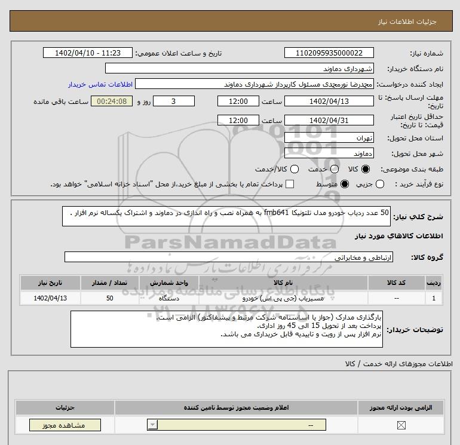Screen dimensions: 460x445
Task: Click the تعداد / مقدار column header
Action: click(x=110, y=283)
